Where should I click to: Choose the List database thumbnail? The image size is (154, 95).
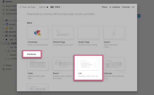pos(88,64)
